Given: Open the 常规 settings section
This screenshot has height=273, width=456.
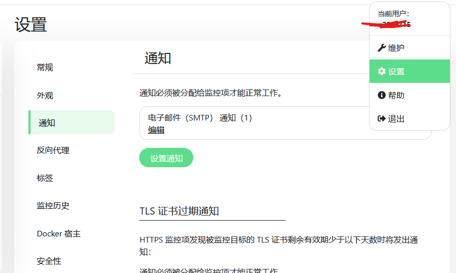Looking at the screenshot, I should click(x=45, y=68).
